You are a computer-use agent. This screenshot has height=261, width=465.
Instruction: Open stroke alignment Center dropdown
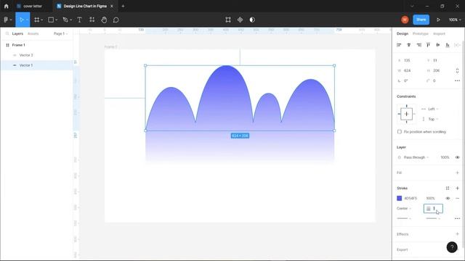click(404, 208)
